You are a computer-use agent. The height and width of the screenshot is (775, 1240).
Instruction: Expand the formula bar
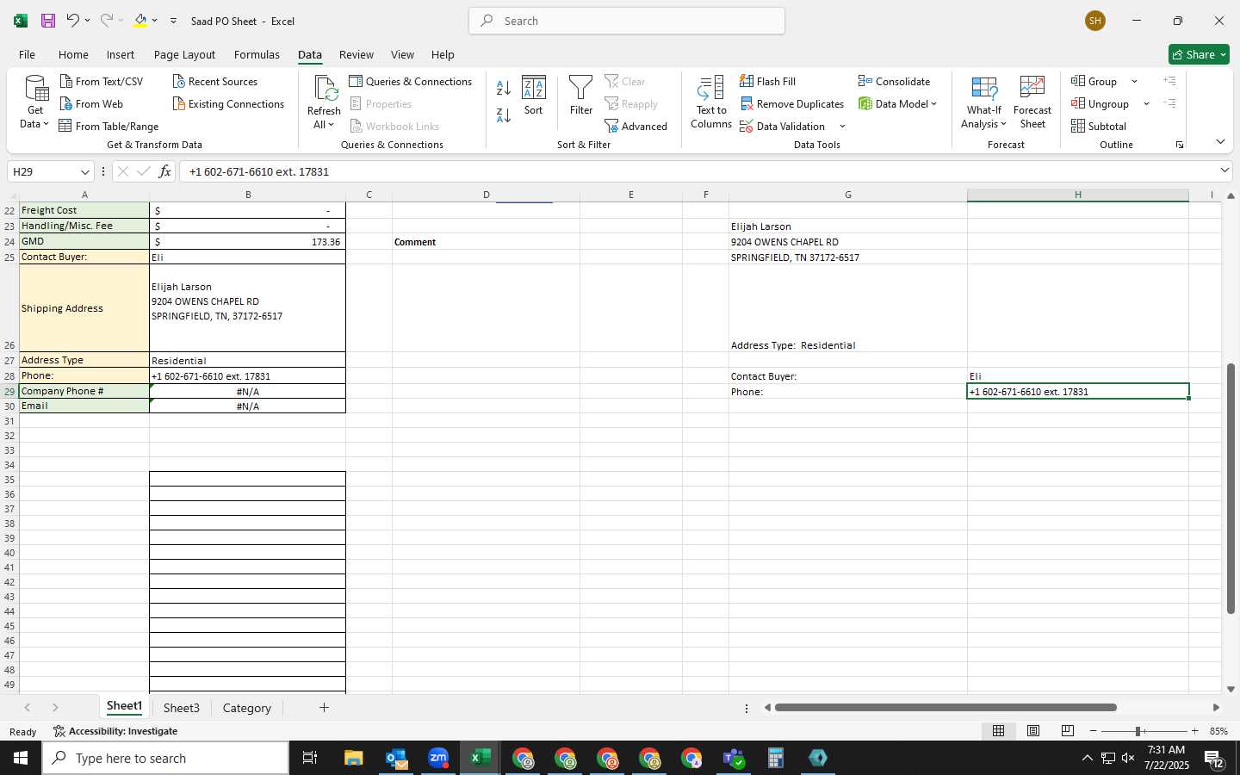point(1224,170)
